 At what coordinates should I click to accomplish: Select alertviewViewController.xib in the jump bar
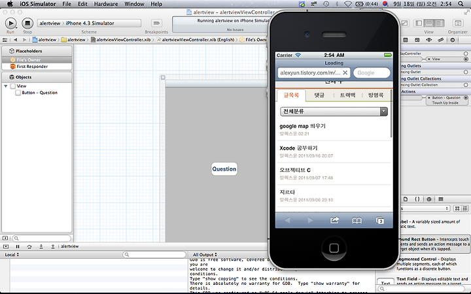[121, 40]
